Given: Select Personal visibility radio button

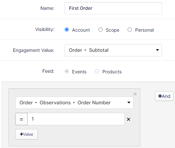Looking at the screenshot, I should [130, 30].
